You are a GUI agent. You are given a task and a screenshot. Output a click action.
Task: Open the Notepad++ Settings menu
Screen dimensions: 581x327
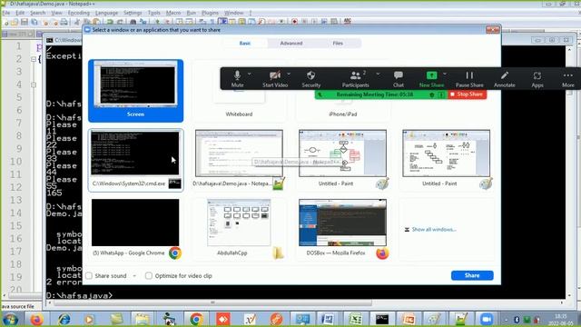tap(133, 13)
